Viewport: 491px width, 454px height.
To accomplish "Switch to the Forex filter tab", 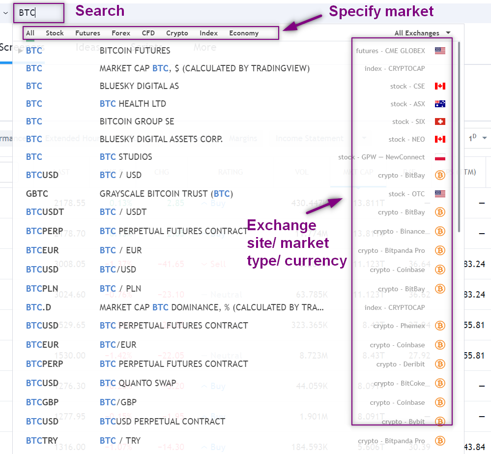I will tap(121, 33).
